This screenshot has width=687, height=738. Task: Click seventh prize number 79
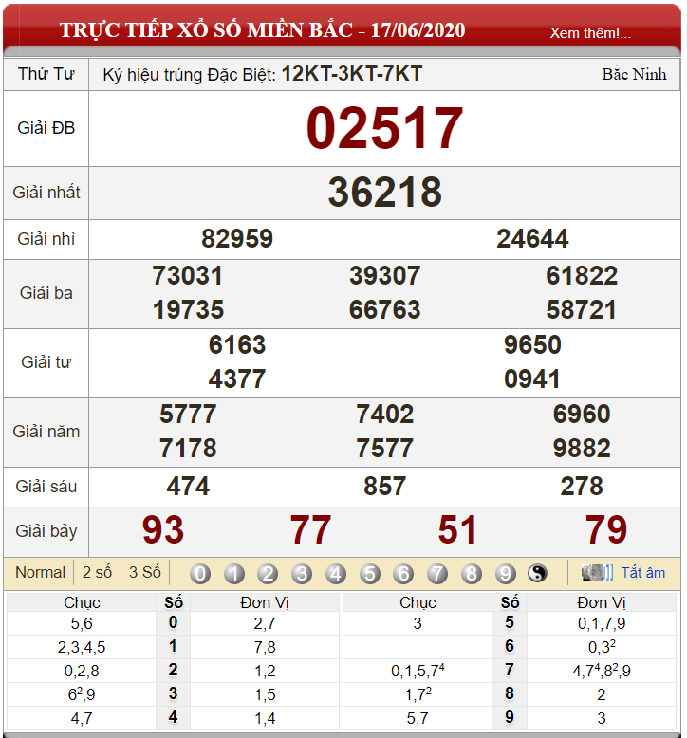(606, 530)
